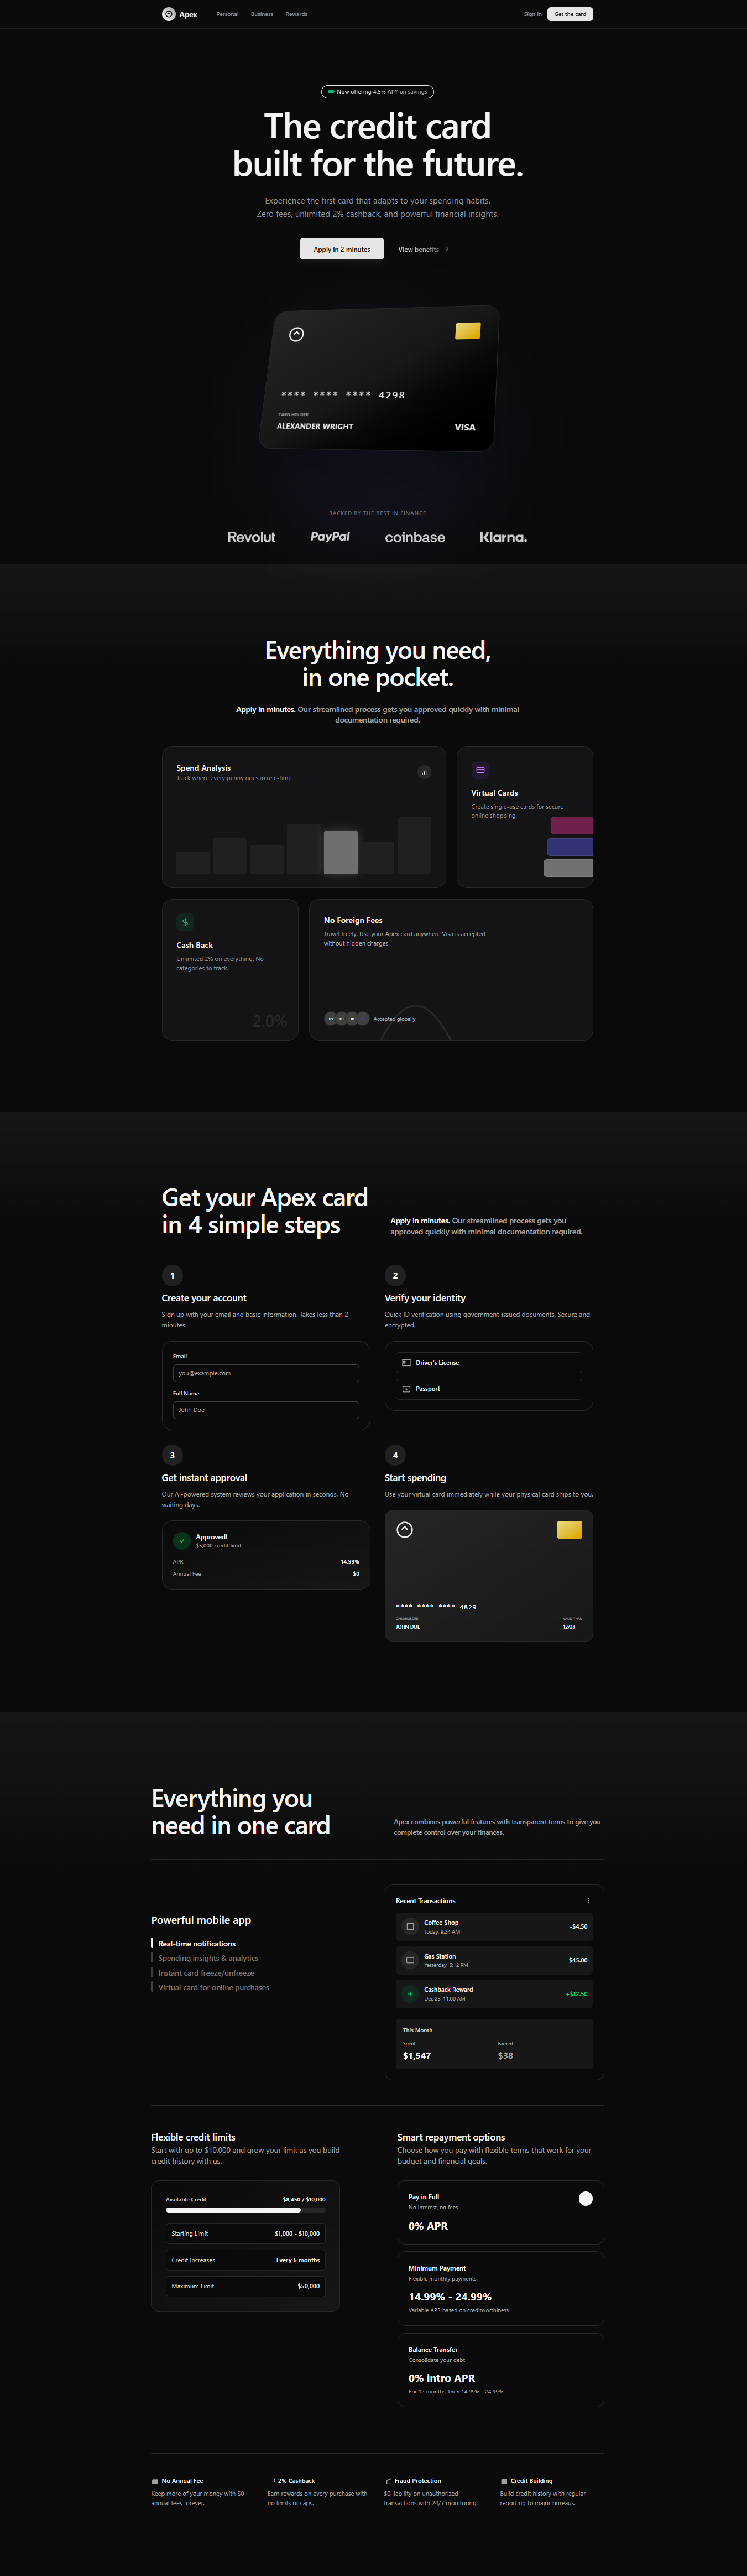Click the chevron arrow beside View benefits

447,249
